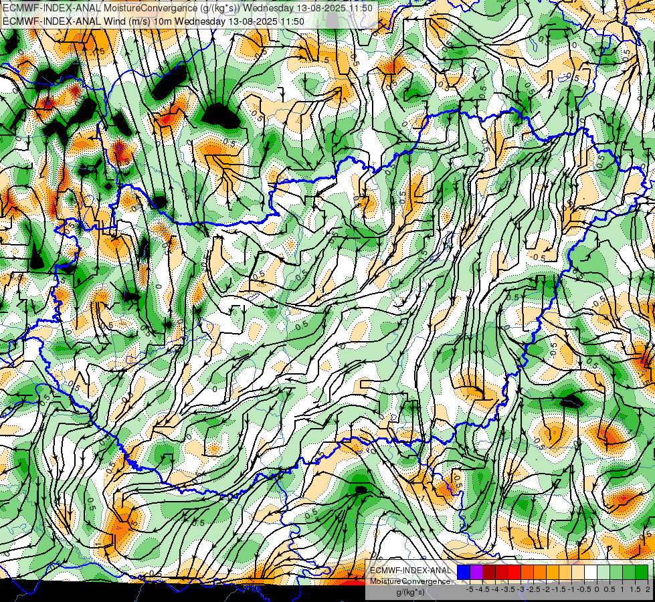This screenshot has height=602, width=655.
Task: Click the Wind (m/s) 10m title line
Action: click(x=153, y=21)
